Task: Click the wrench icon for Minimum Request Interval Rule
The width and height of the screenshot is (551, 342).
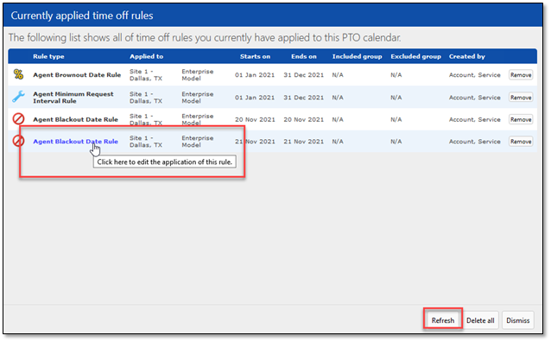Action: pos(18,97)
